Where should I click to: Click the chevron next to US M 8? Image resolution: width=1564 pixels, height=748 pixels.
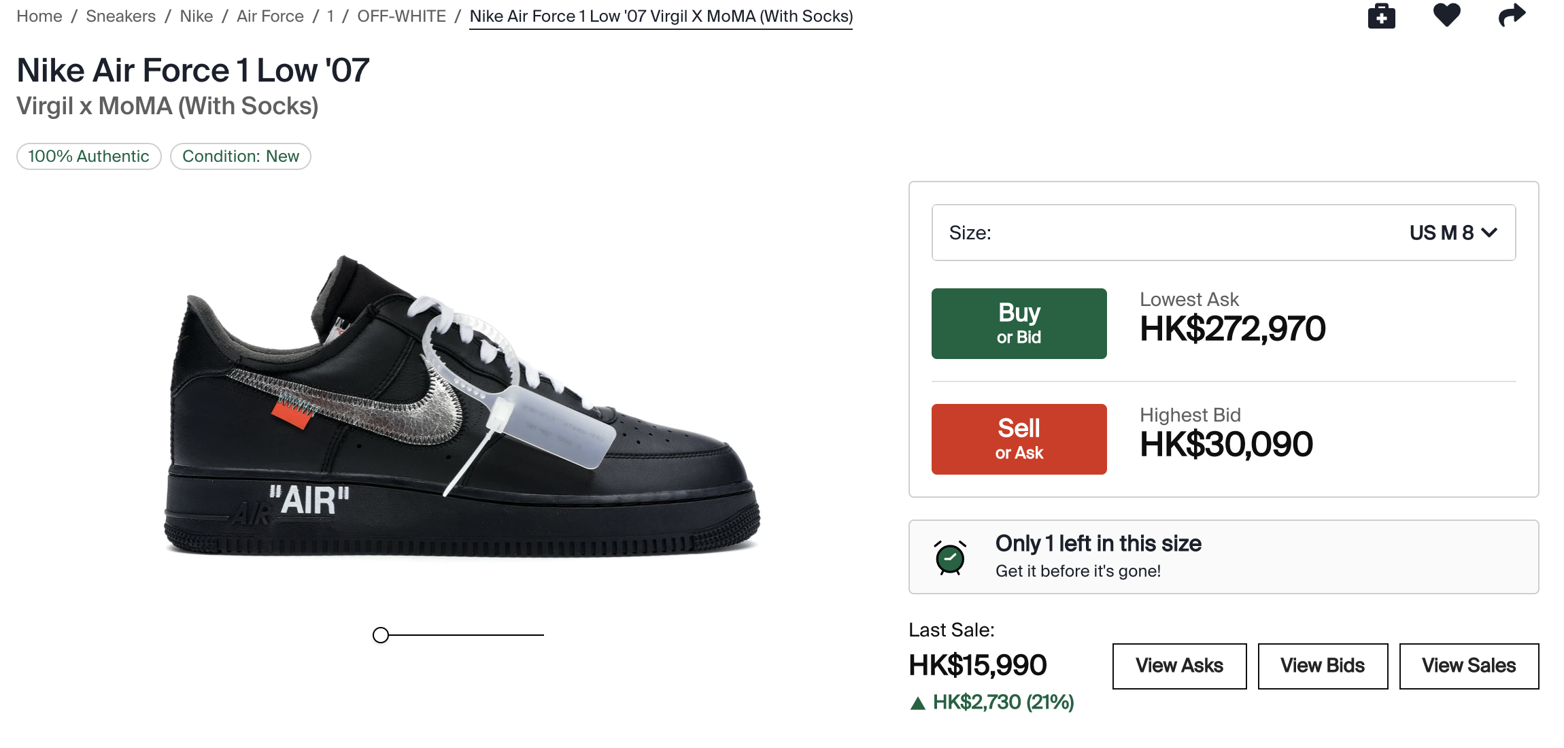pos(1489,233)
